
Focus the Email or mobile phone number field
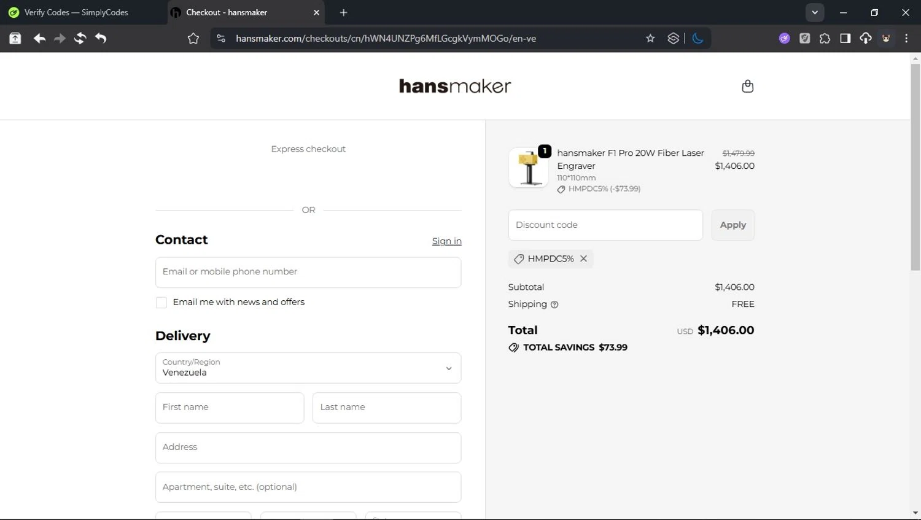tap(308, 272)
